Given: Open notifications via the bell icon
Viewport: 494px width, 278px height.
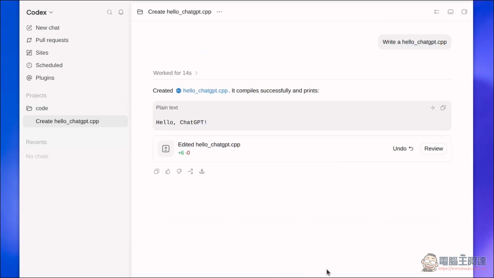Looking at the screenshot, I should pos(121,12).
